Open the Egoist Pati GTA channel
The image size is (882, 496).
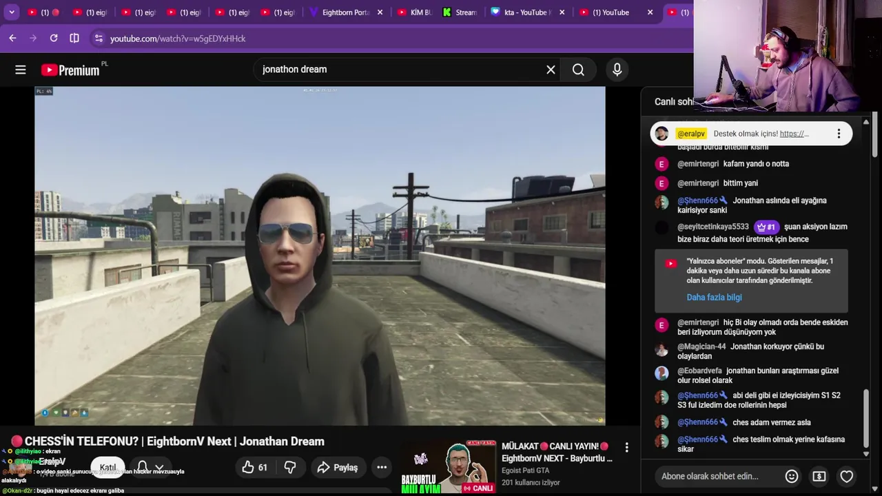coord(526,471)
